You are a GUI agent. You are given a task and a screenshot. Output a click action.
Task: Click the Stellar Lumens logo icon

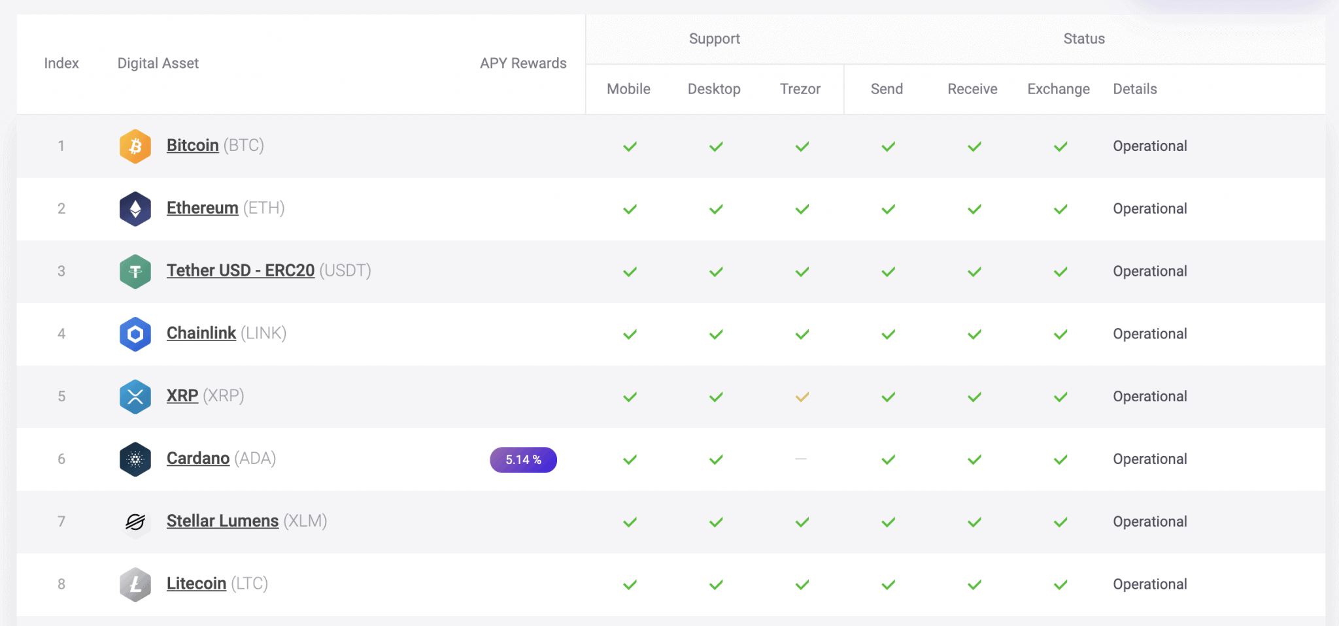pos(135,522)
